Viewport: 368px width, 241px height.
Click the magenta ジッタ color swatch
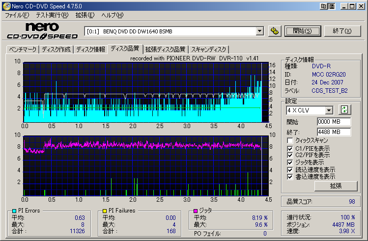point(195,211)
